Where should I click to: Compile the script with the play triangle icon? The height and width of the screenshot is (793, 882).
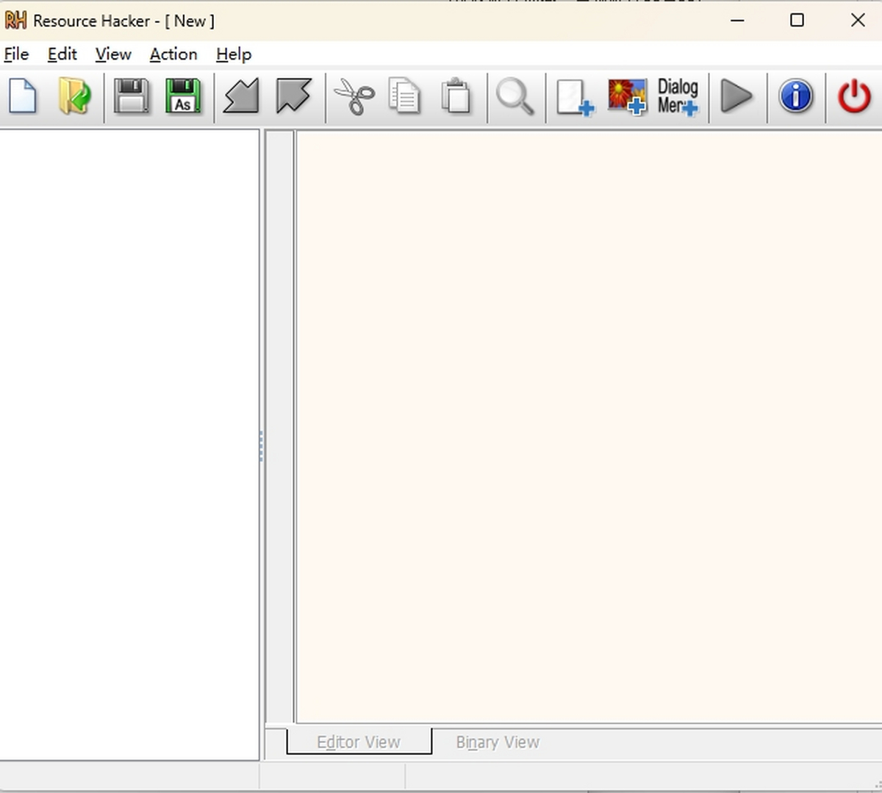[x=736, y=96]
